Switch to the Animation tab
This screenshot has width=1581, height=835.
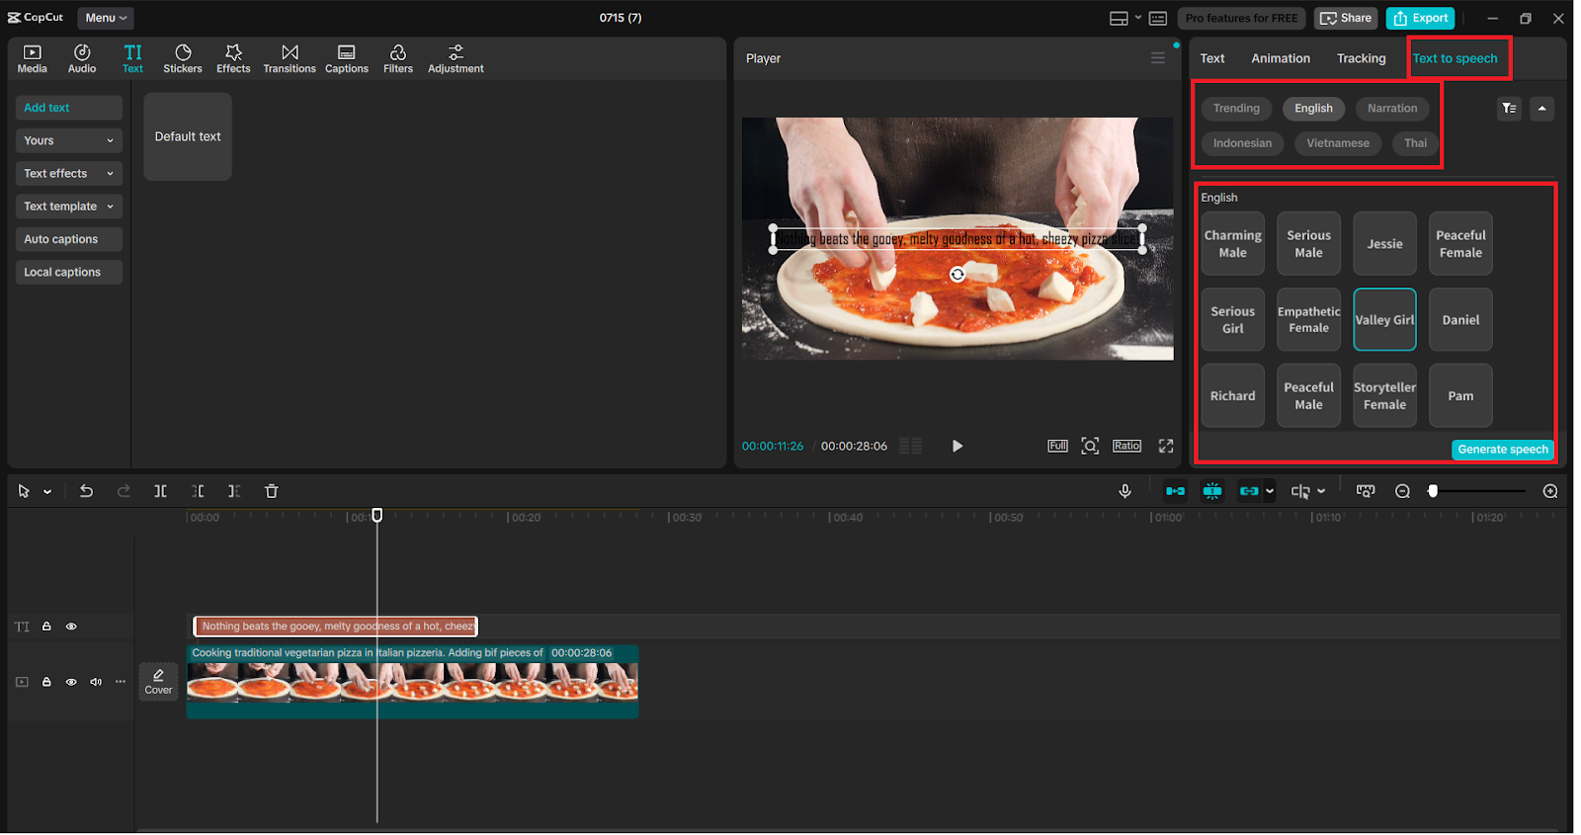tap(1280, 58)
